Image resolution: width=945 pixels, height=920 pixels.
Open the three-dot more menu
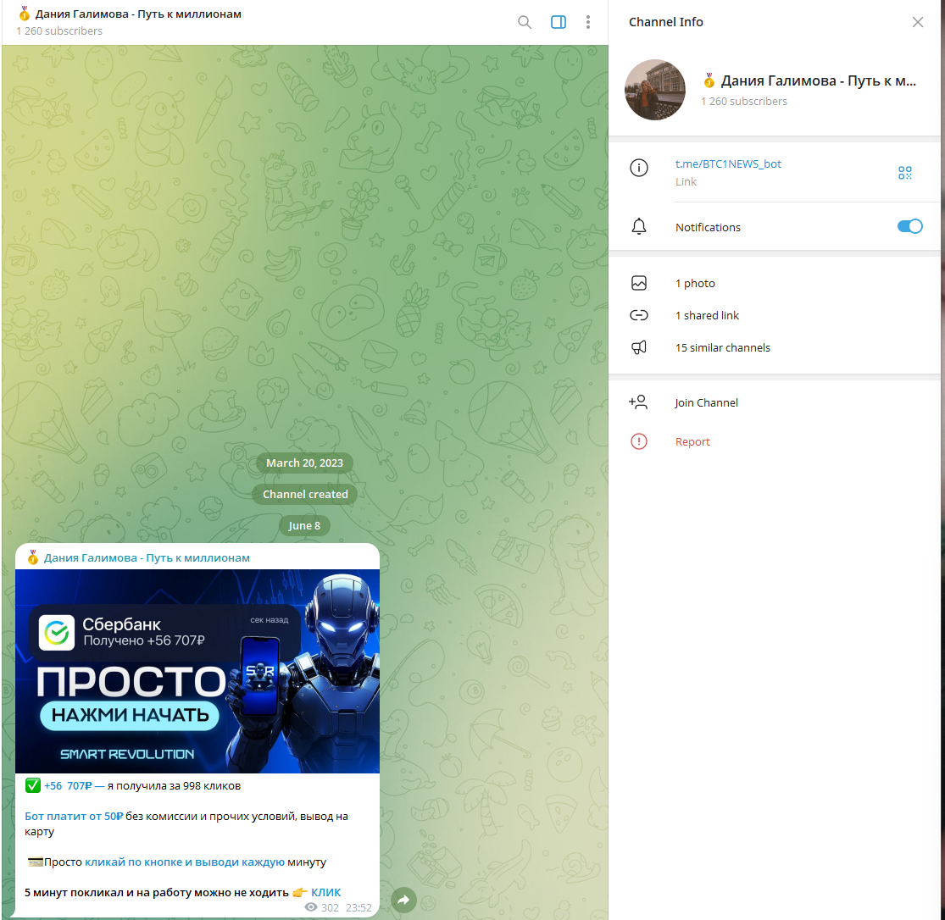click(x=587, y=22)
